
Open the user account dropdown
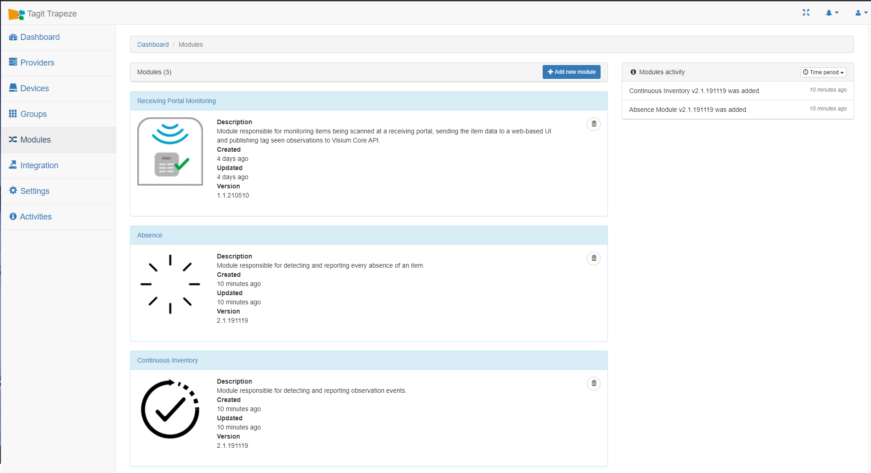pos(861,13)
